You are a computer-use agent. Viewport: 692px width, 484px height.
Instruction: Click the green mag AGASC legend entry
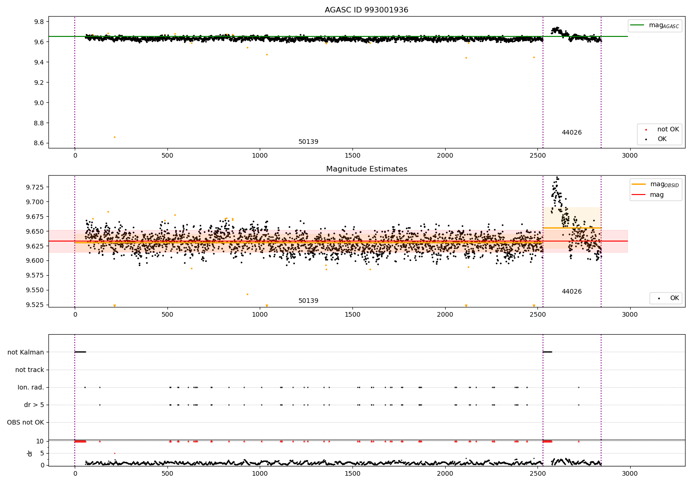pos(655,25)
